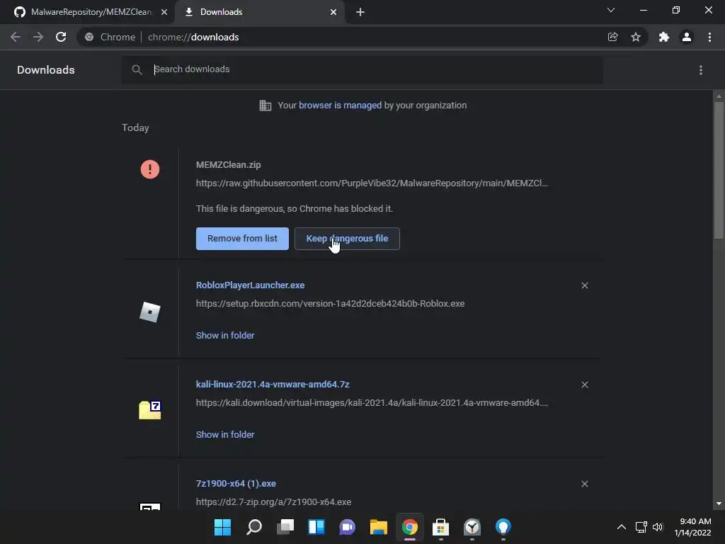Image resolution: width=725 pixels, height=544 pixels.
Task: Open the clock app taskbar icon
Action: click(x=472, y=527)
